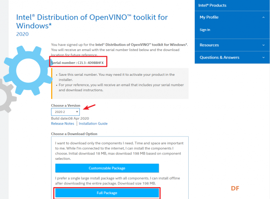Expand the Resources menu
Viewport: 270px width, 199px height.
[x=263, y=45]
